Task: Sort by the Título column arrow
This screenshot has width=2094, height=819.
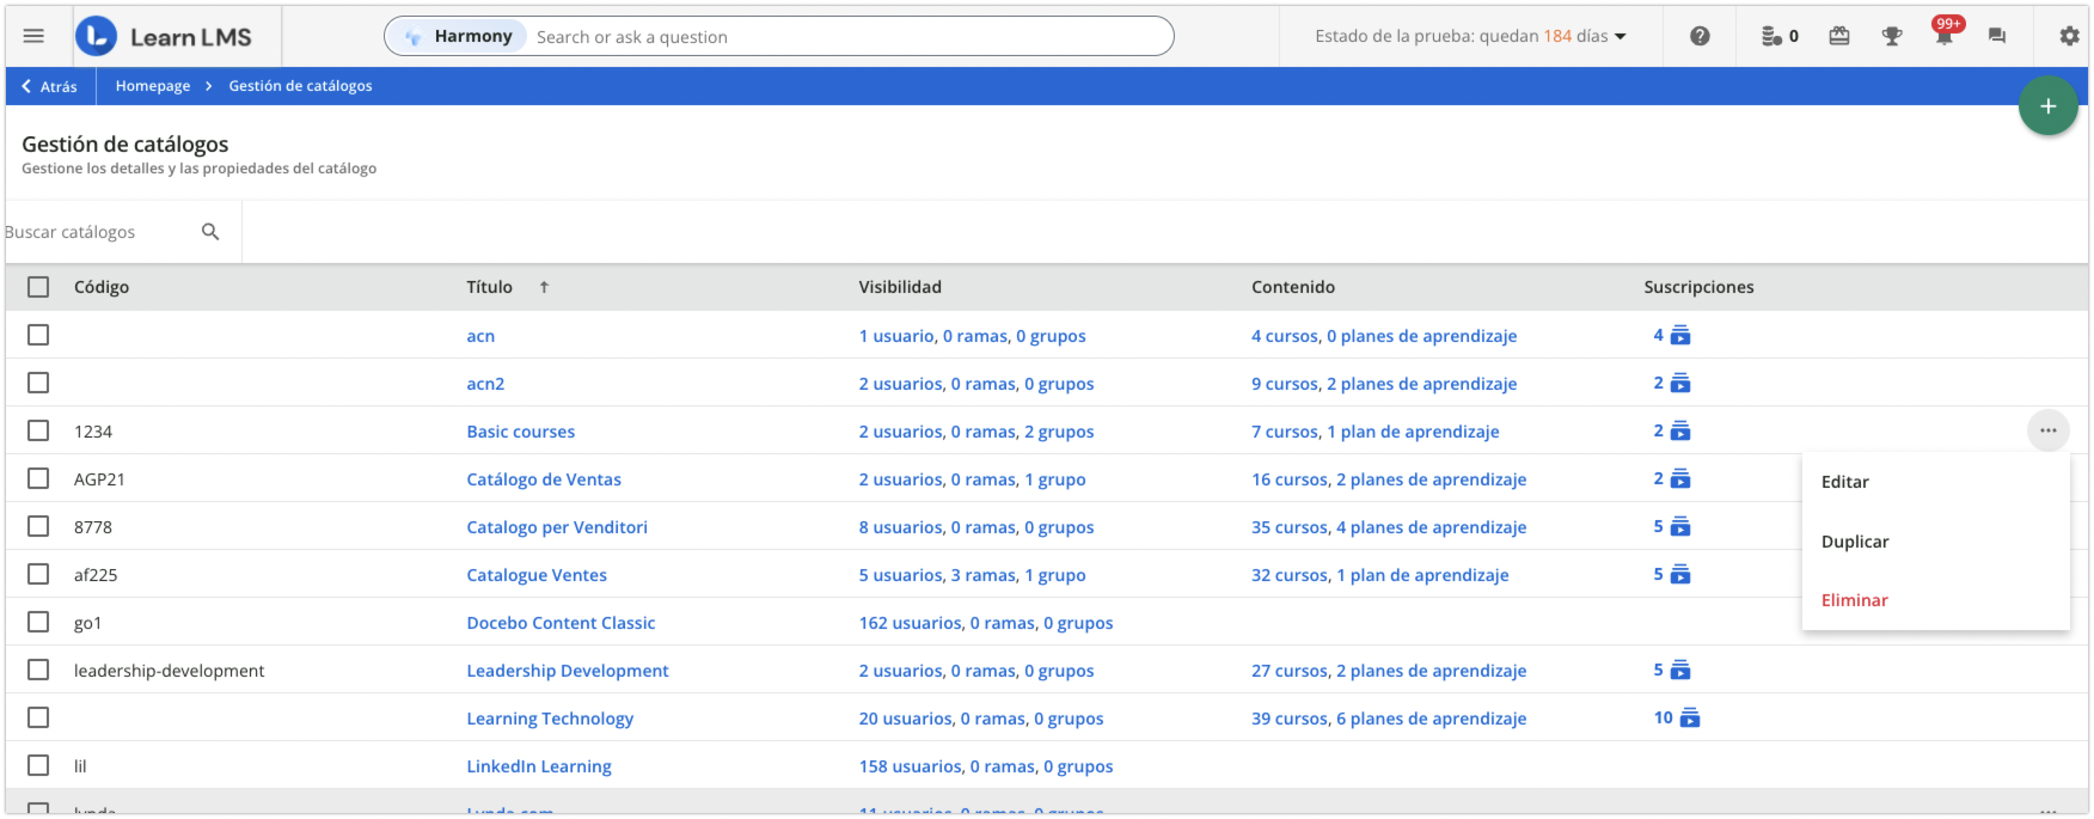Action: click(544, 286)
